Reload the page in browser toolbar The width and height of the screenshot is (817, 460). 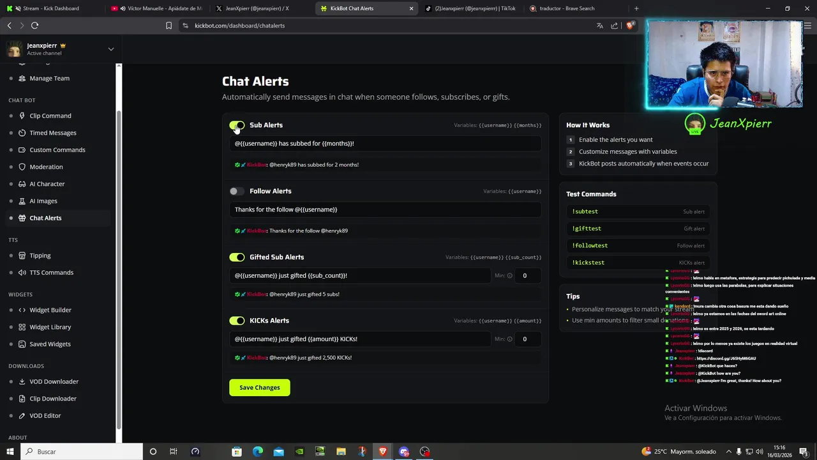[x=34, y=26]
